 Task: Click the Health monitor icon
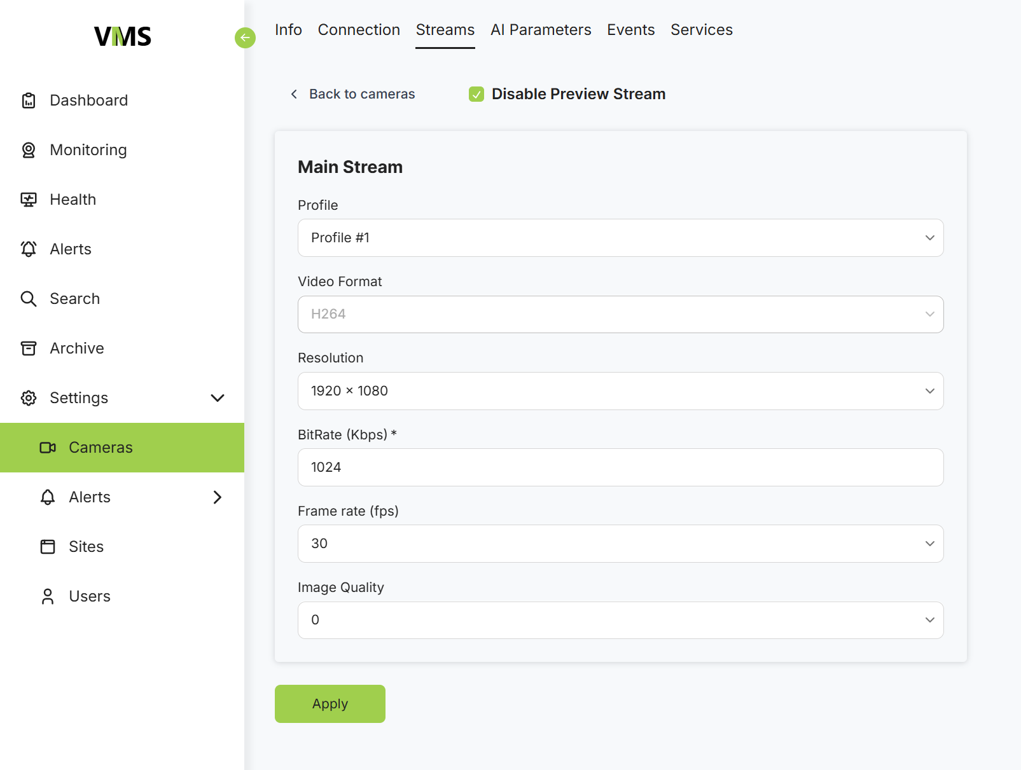point(29,200)
